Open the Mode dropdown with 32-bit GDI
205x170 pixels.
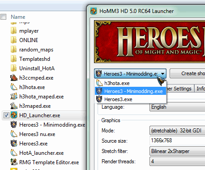tap(177, 131)
